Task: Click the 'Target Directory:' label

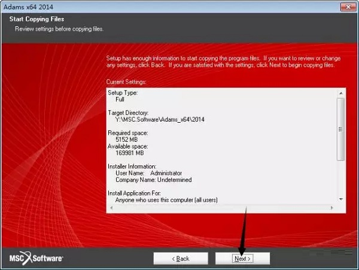Action: pos(128,113)
